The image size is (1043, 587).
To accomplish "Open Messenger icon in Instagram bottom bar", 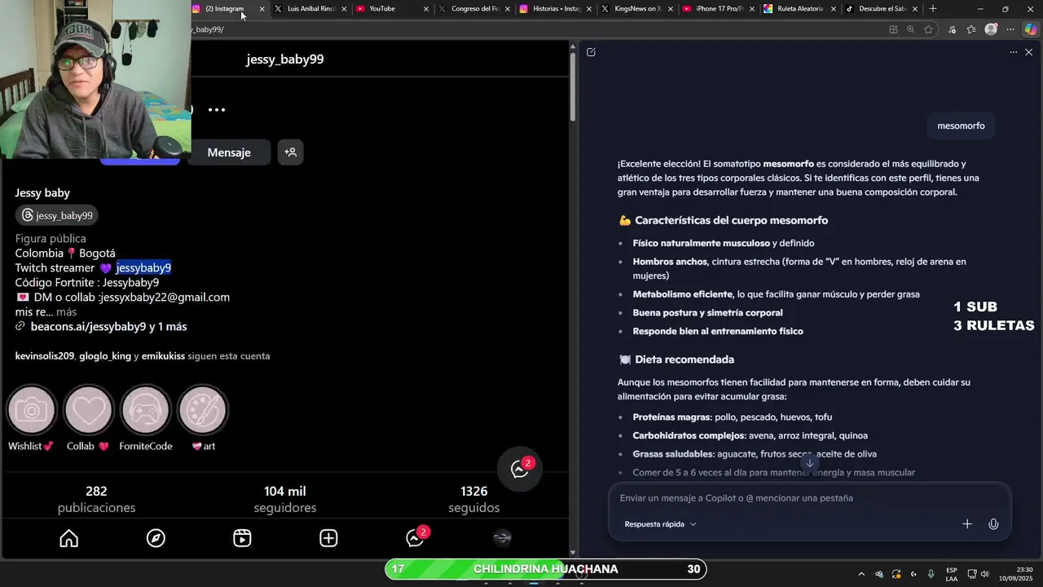I will pyautogui.click(x=416, y=538).
